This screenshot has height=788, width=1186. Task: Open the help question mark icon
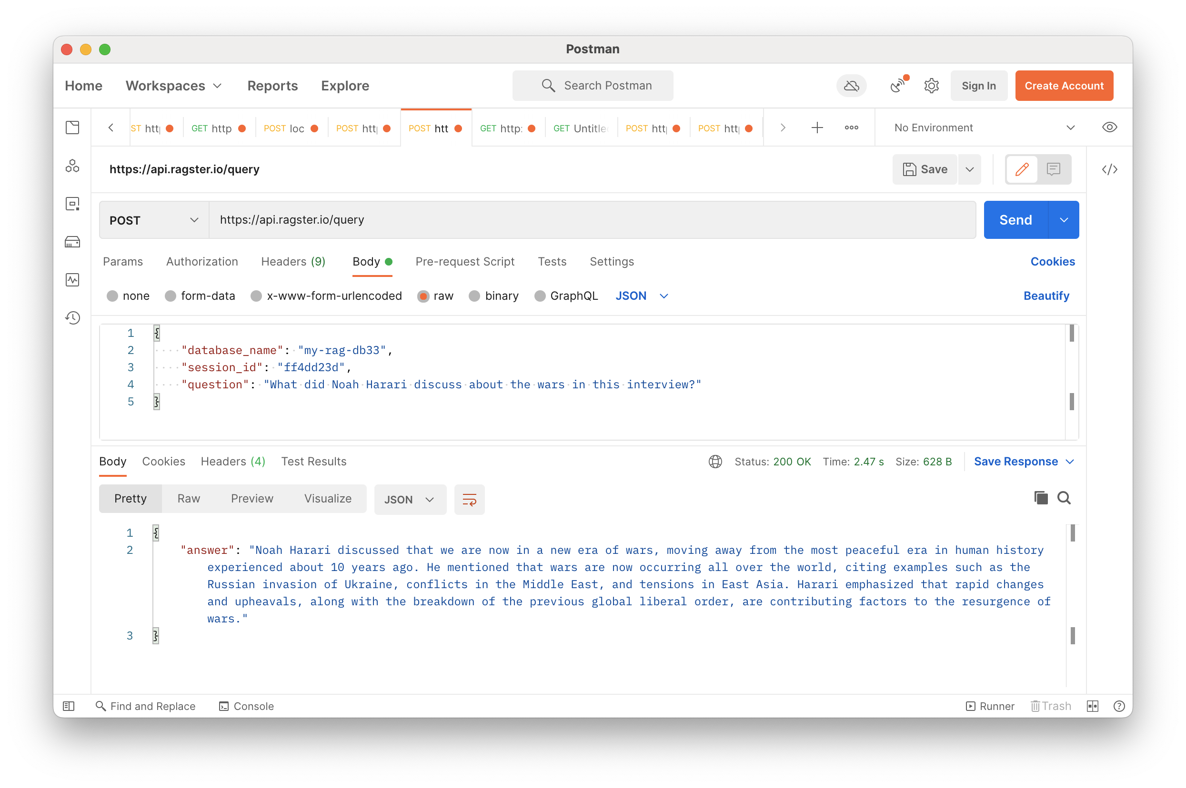pos(1119,706)
